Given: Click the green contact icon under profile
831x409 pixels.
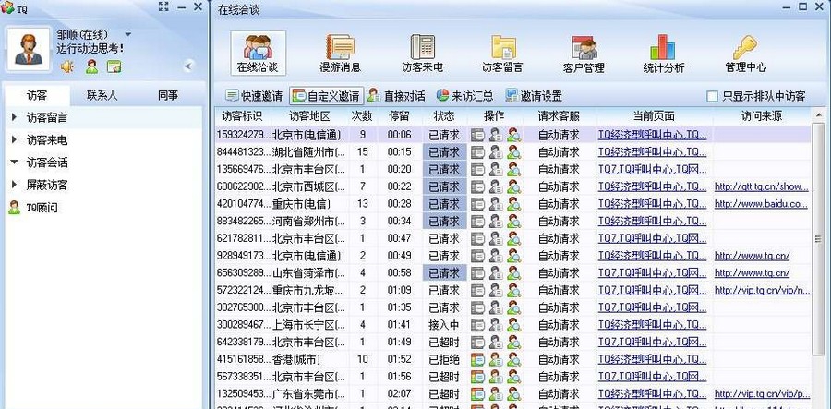Looking at the screenshot, I should pyautogui.click(x=91, y=66).
